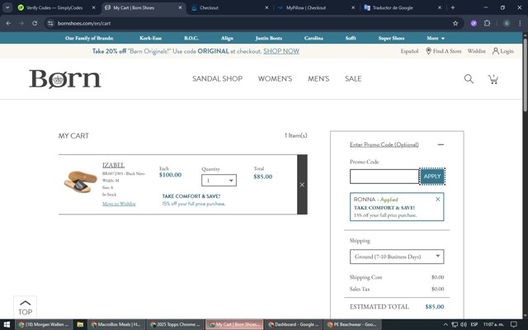Screen dimensions: 528x330
Task: Remove the applied RONNA promo code
Action: [438, 200]
